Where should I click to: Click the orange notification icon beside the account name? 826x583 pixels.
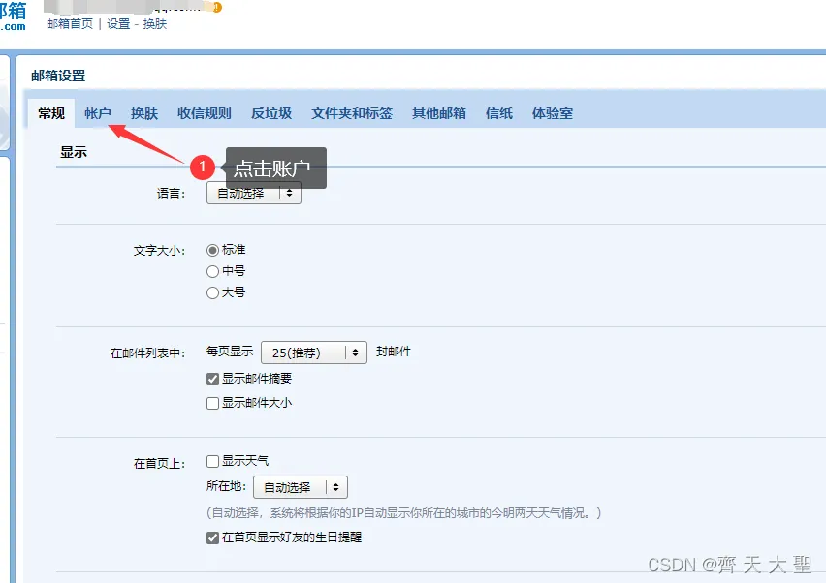tap(217, 7)
